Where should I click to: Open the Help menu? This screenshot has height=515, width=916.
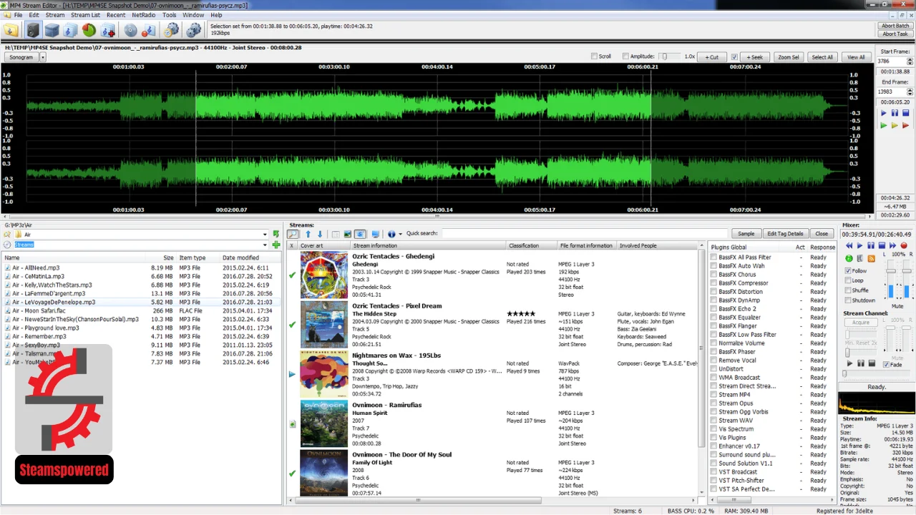(x=216, y=15)
